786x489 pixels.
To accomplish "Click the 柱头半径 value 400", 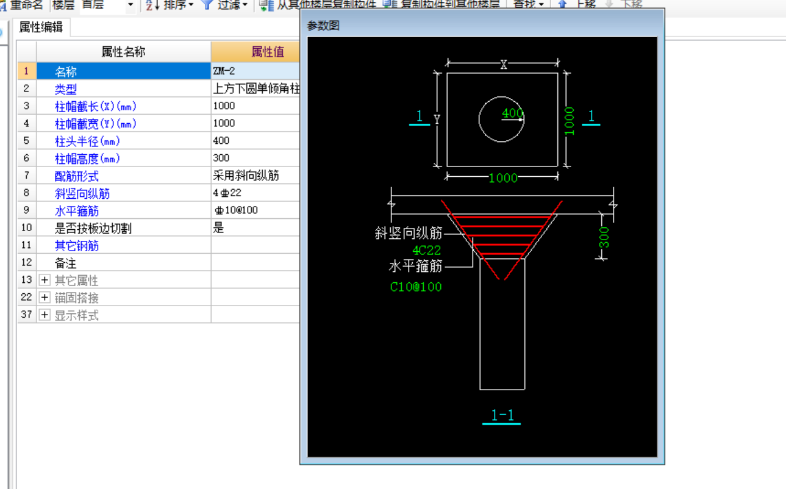I will (256, 141).
